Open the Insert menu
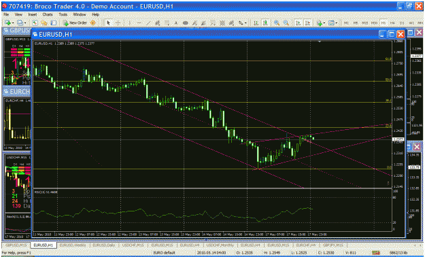Image resolution: width=425 pixels, height=257 pixels. coord(33,14)
